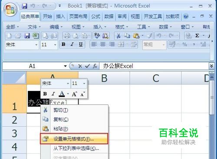Screen dimensions: 217x159
Task: Choose 从下拉列表中选择(K)... in context menu
Action: pos(75,148)
